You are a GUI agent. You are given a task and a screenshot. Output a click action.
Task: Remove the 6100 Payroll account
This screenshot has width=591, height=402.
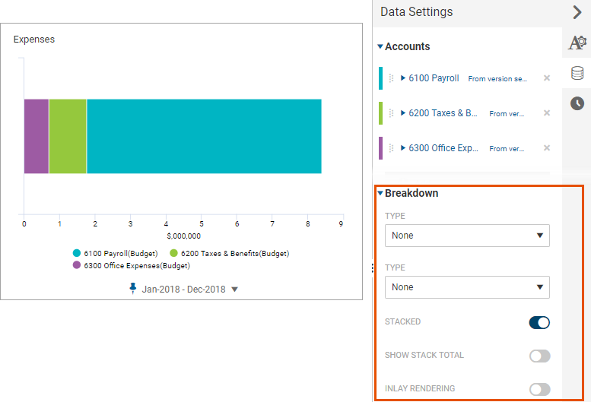[x=547, y=78]
